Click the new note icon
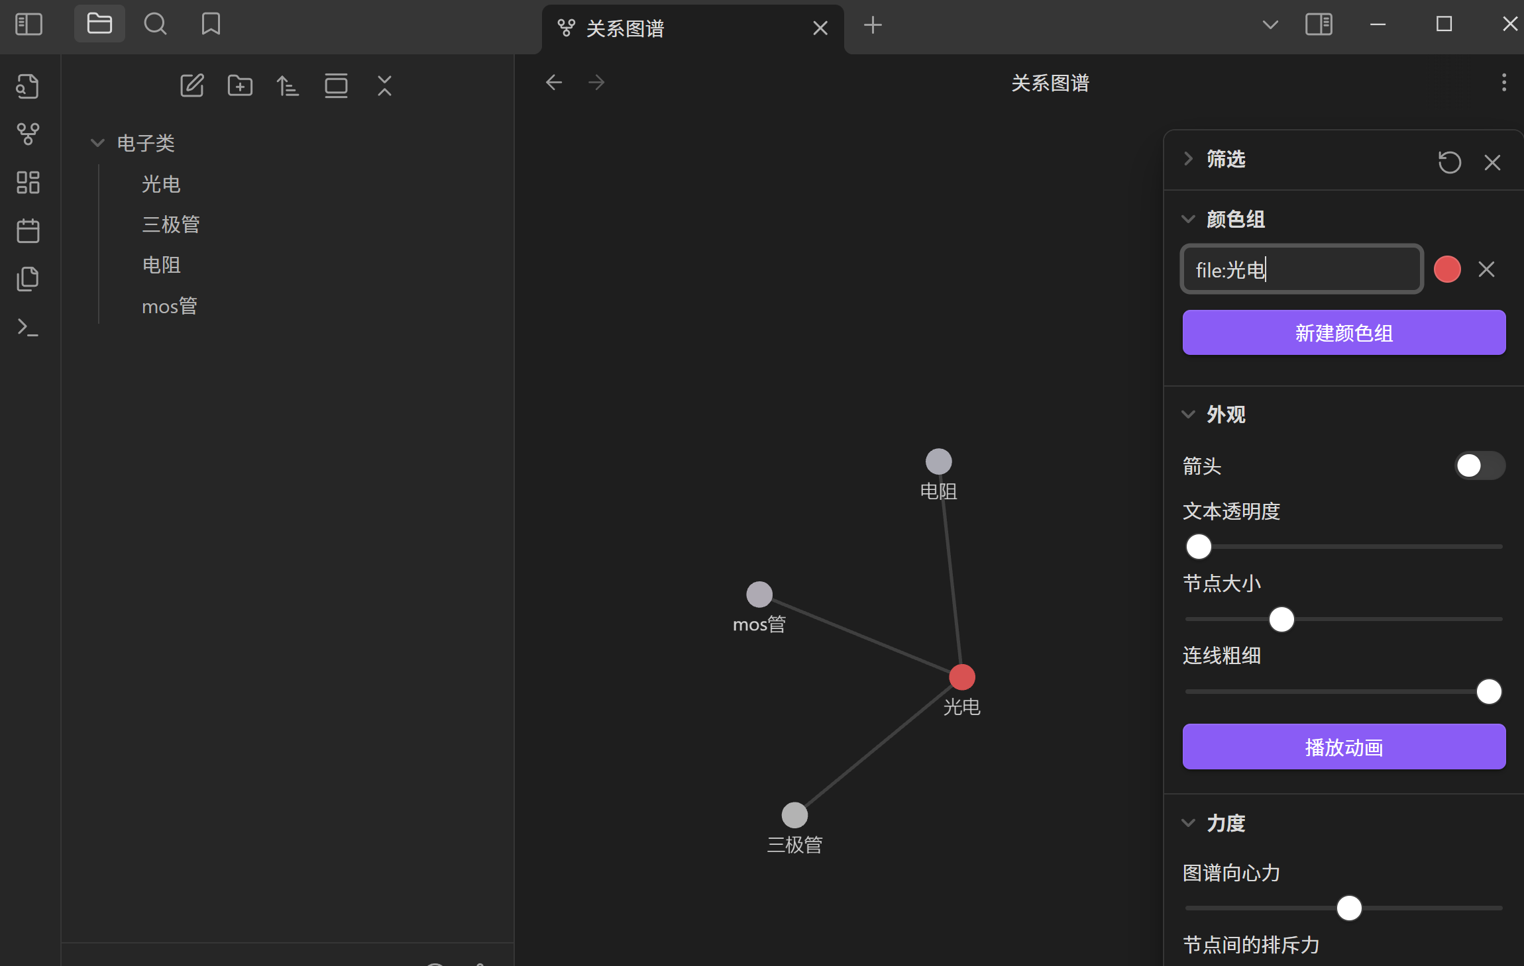 [x=192, y=85]
